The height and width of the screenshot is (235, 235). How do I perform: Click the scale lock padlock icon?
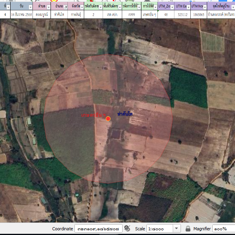pos(188,228)
